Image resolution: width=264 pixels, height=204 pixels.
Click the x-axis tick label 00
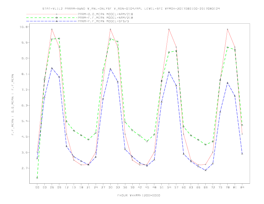(37, 187)
